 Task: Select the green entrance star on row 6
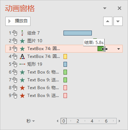[x=22, y=72]
